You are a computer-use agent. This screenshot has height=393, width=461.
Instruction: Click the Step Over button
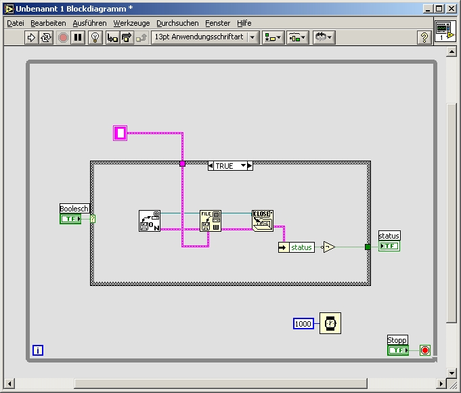[x=127, y=38]
